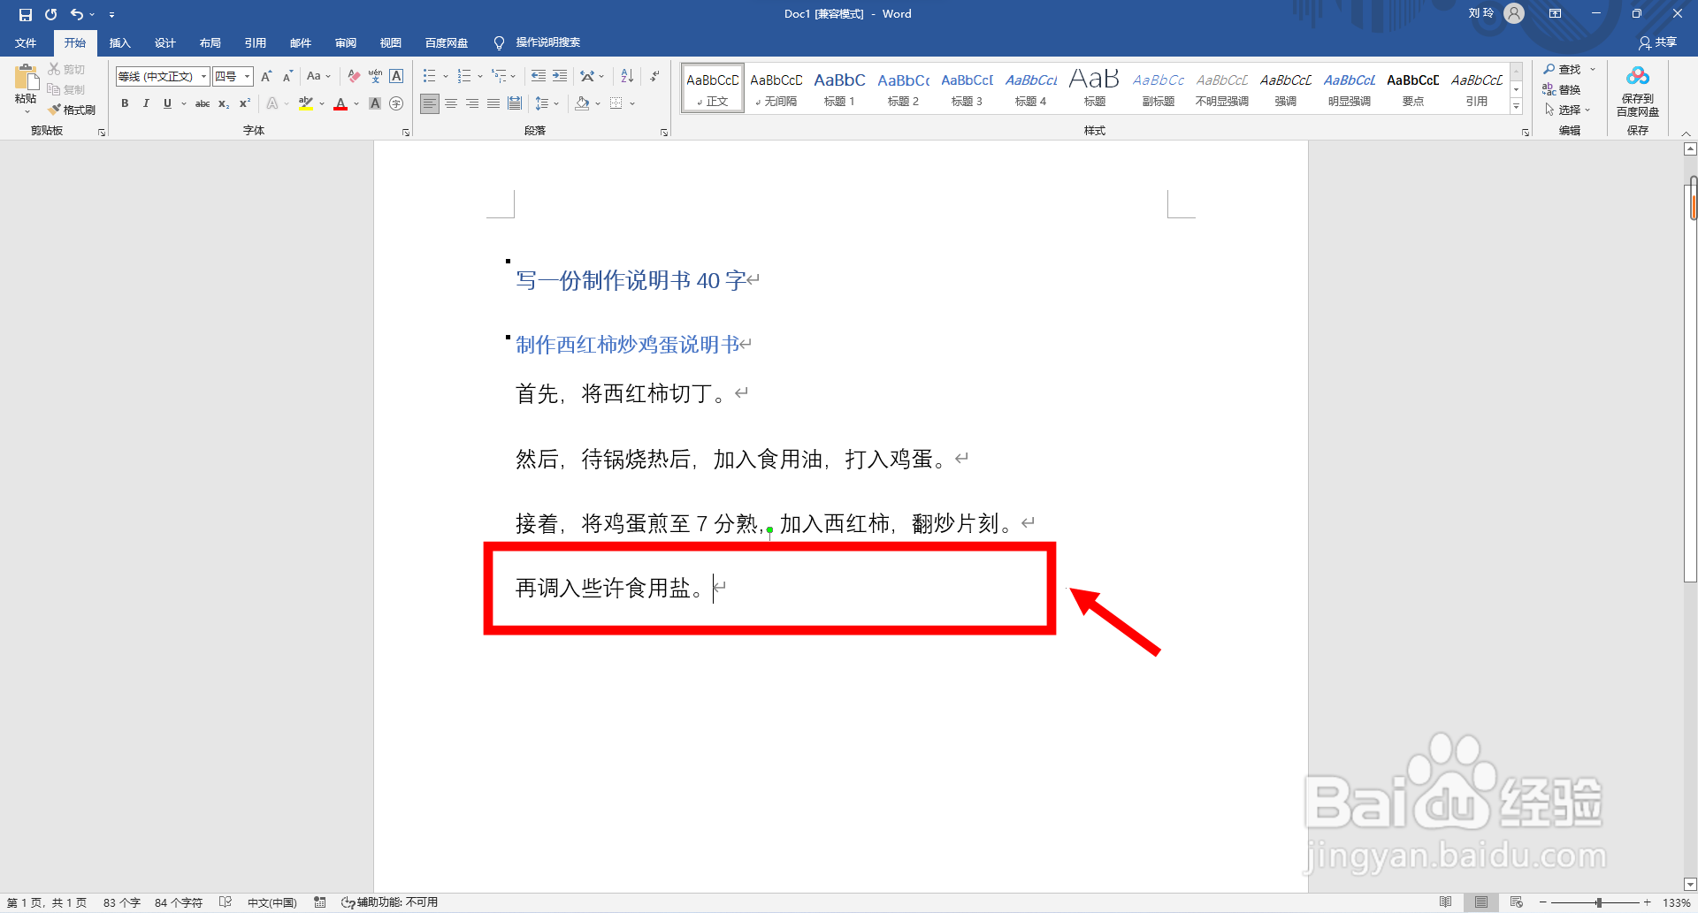Click the Paste clipboard icon
Screen dimensions: 1698x913
(26, 78)
